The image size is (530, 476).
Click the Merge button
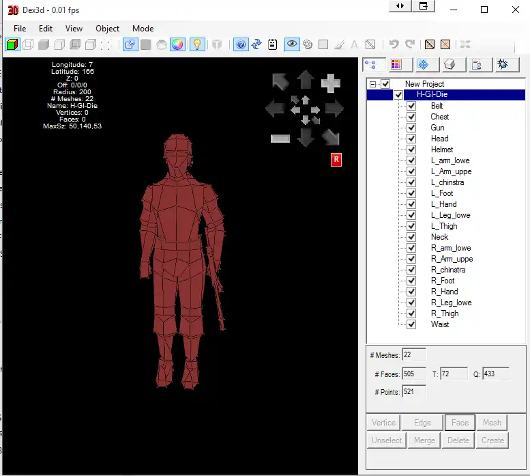coord(424,440)
